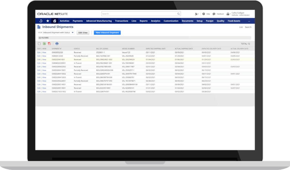Open the Reports menu
Image resolution: width=290 pixels, height=170 pixels.
pyautogui.click(x=143, y=21)
